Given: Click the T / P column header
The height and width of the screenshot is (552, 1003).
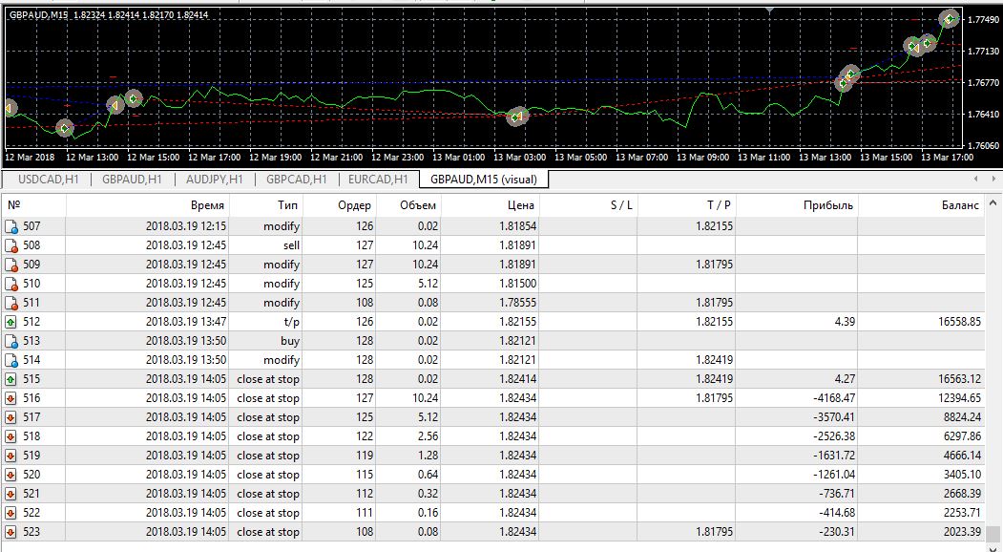Looking at the screenshot, I should (686, 205).
